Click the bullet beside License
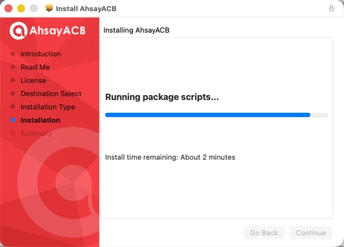The image size is (344, 247). [13, 81]
